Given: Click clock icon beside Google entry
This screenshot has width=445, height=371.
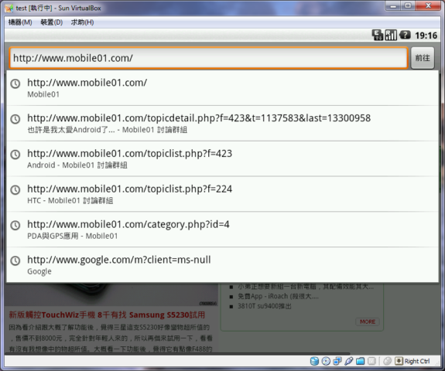Looking at the screenshot, I should click(x=15, y=260).
